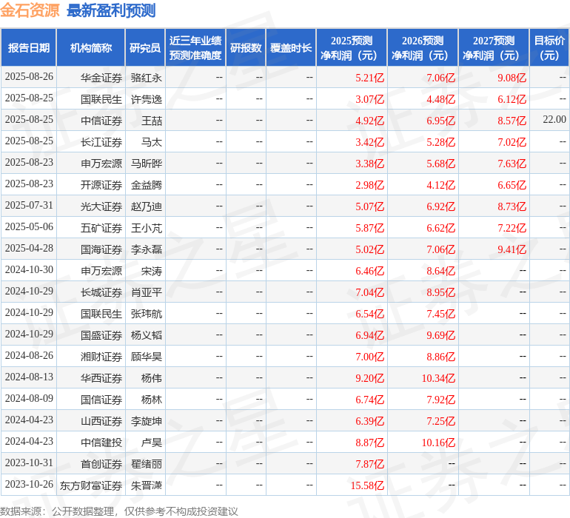
Task: Select the 报告日期 column header
Action: pyautogui.click(x=29, y=47)
